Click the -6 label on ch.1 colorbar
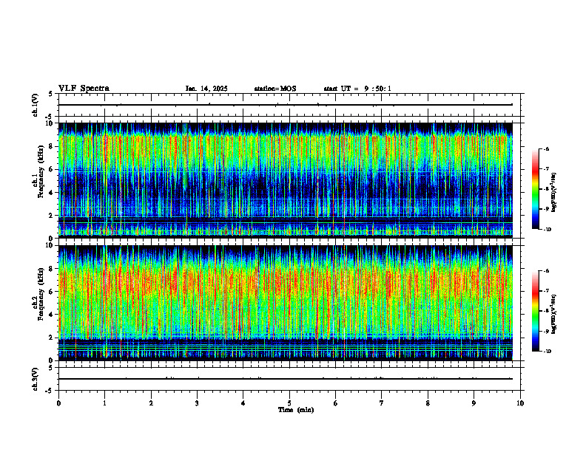The width and height of the screenshot is (586, 452). (x=547, y=149)
